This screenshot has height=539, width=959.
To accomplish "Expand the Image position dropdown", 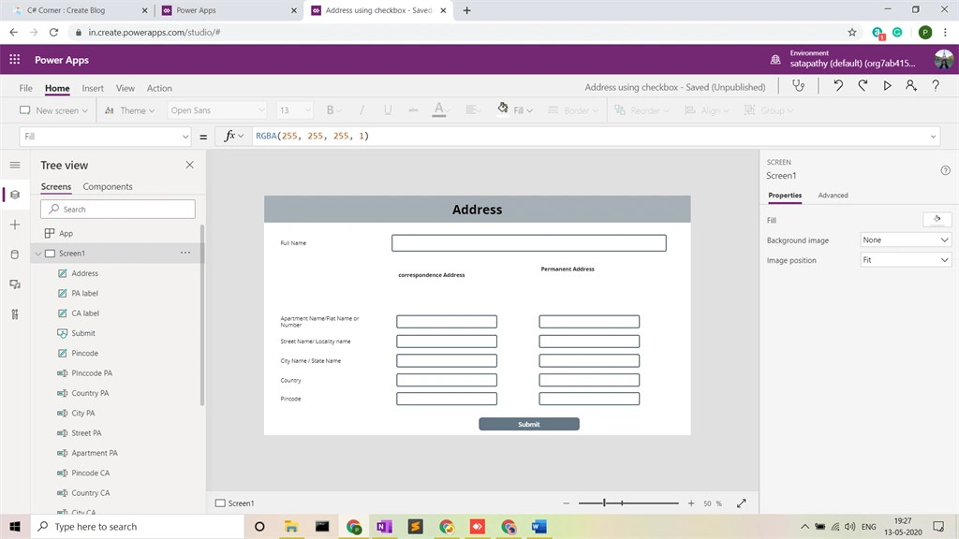I will click(906, 260).
